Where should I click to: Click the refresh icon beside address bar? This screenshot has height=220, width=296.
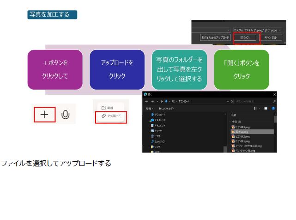coord(231,101)
